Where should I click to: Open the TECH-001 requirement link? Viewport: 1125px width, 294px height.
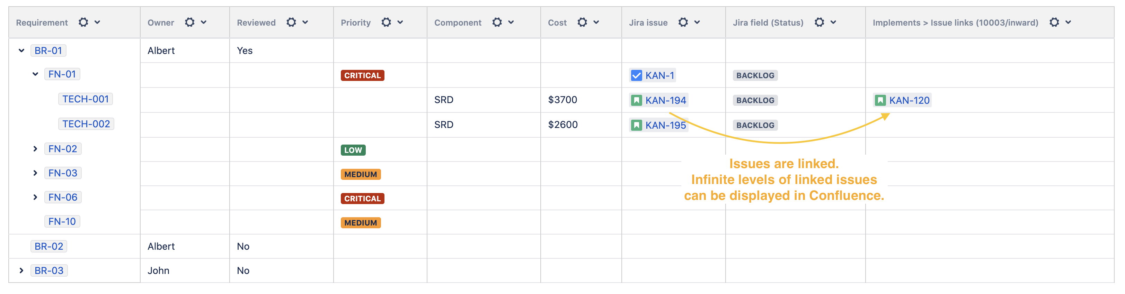click(x=85, y=99)
